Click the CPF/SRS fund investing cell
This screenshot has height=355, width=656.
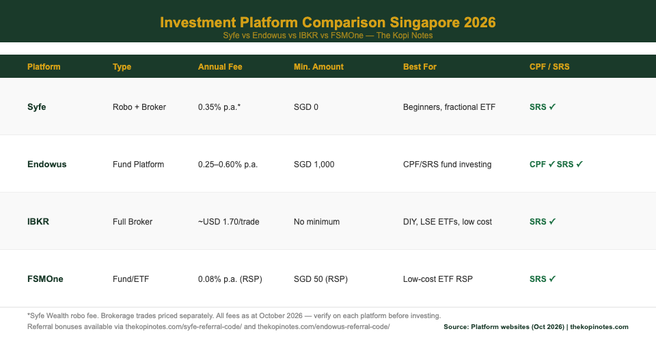click(447, 165)
